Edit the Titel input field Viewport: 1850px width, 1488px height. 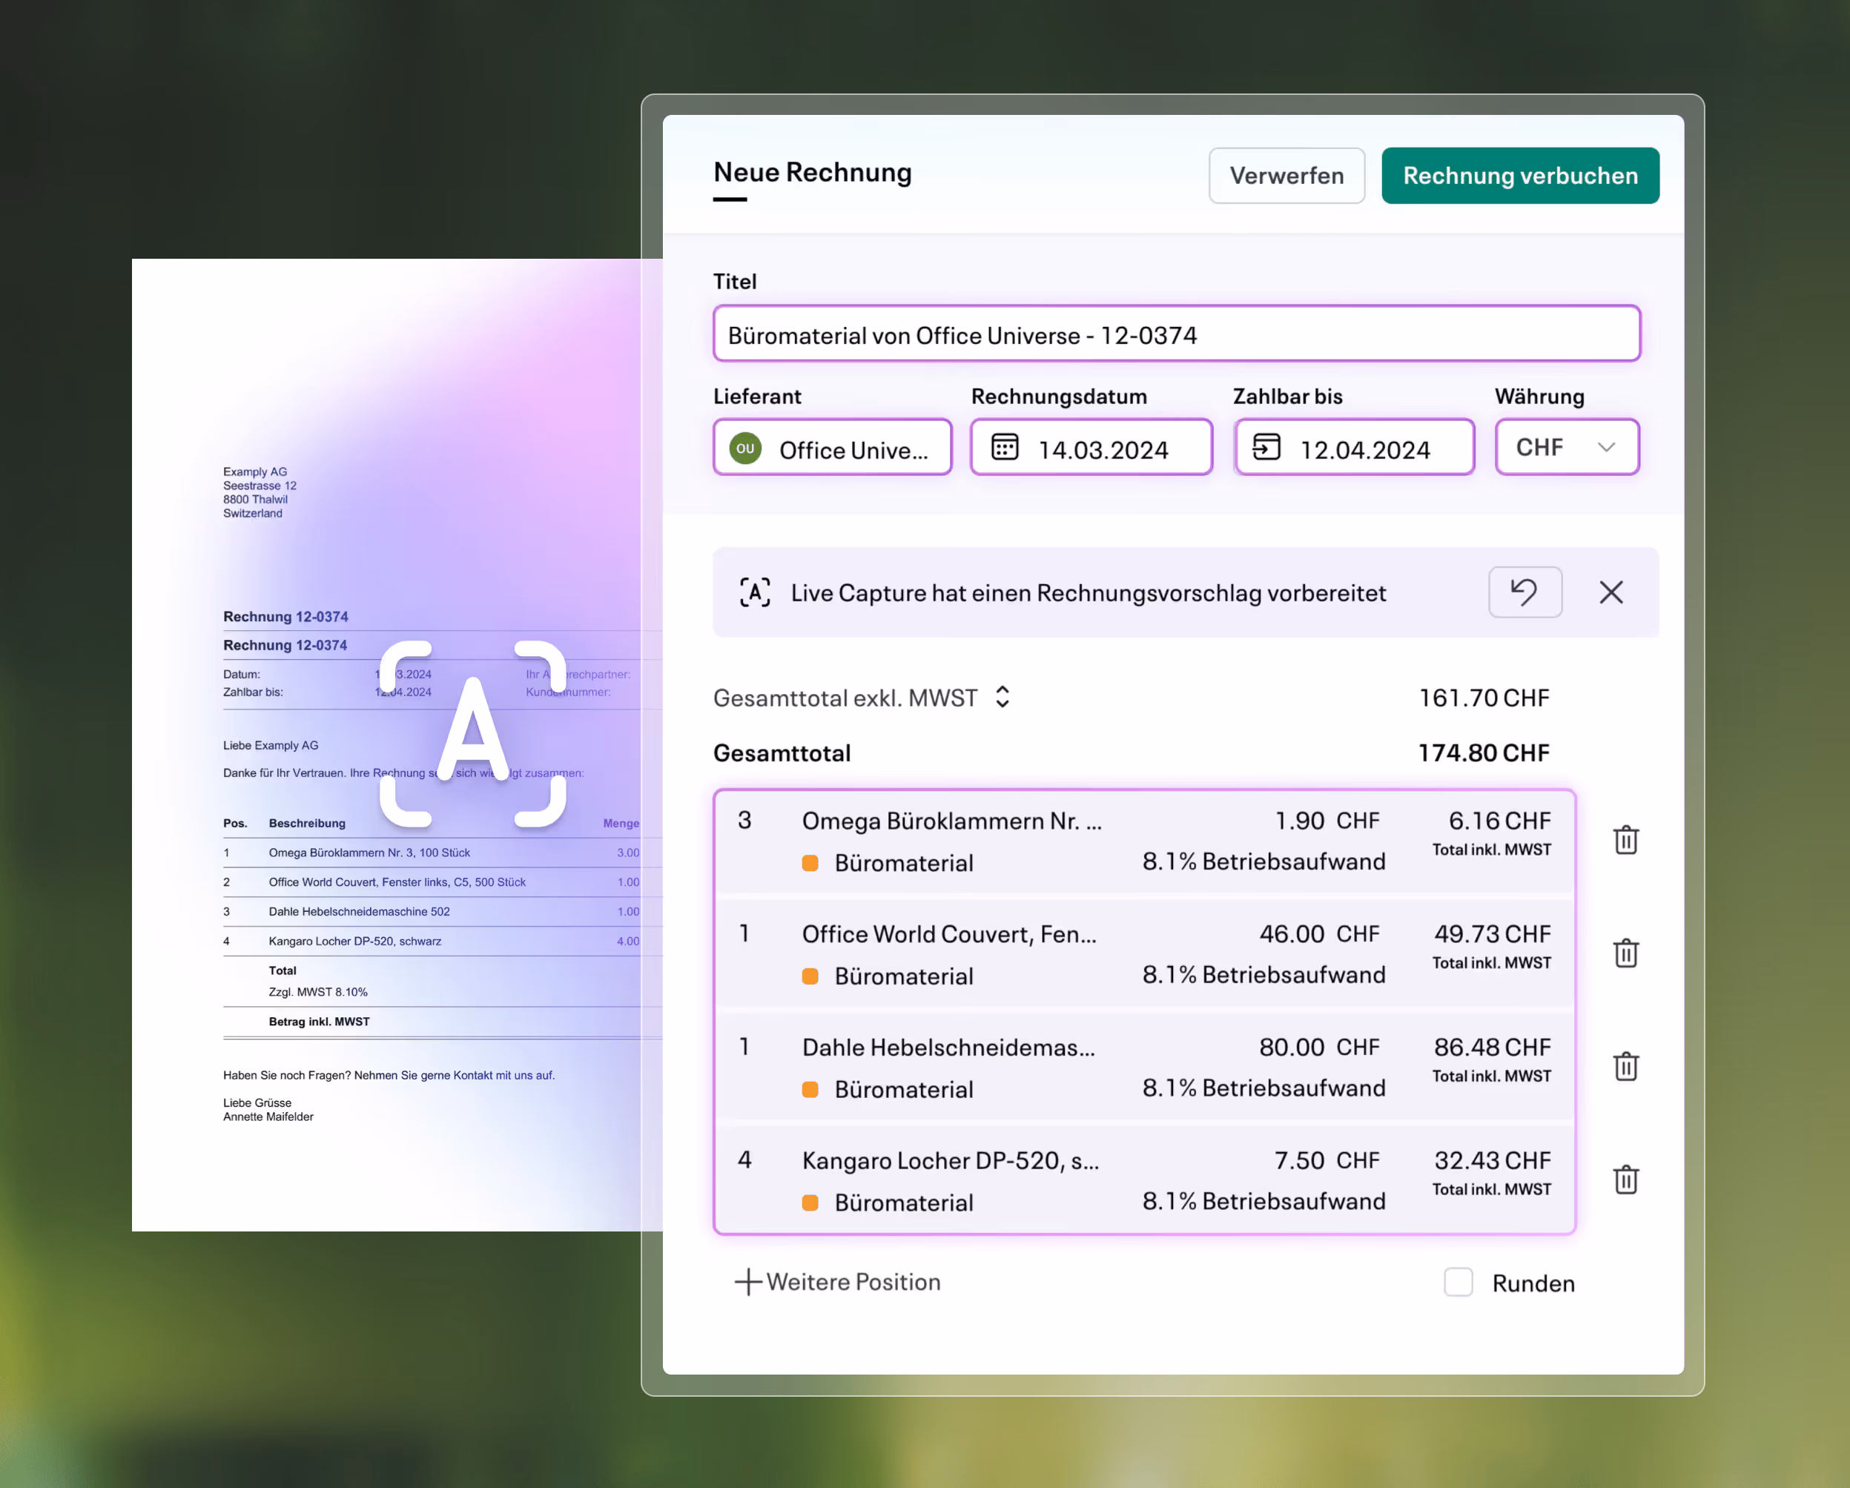[1177, 334]
